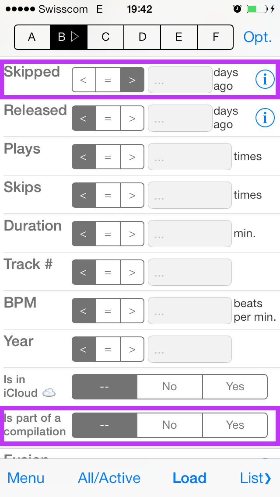Set Year comparison to greater than
This screenshot has height=497, width=280.
tap(132, 349)
